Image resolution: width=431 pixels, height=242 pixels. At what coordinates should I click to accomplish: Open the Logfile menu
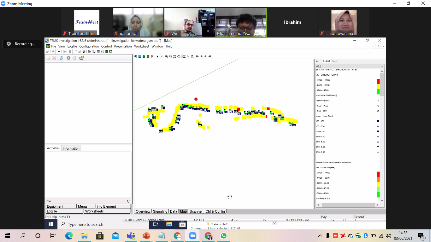tap(72, 46)
